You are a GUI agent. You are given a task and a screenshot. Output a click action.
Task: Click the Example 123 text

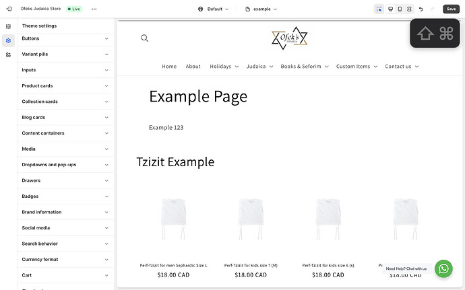click(x=166, y=127)
